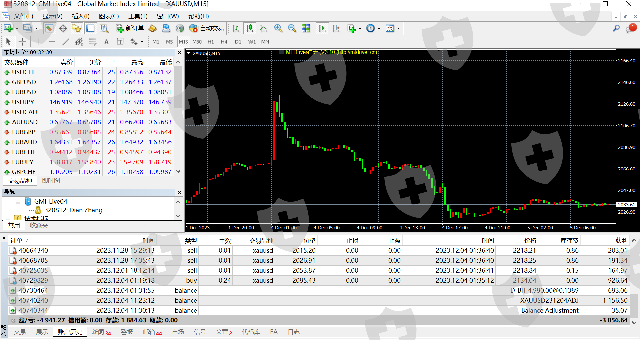Select the draw trendline tool
Viewport: 640px width, 340px height.
click(x=65, y=42)
